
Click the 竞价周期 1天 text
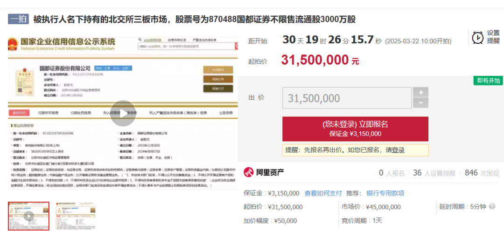[x=362, y=221]
